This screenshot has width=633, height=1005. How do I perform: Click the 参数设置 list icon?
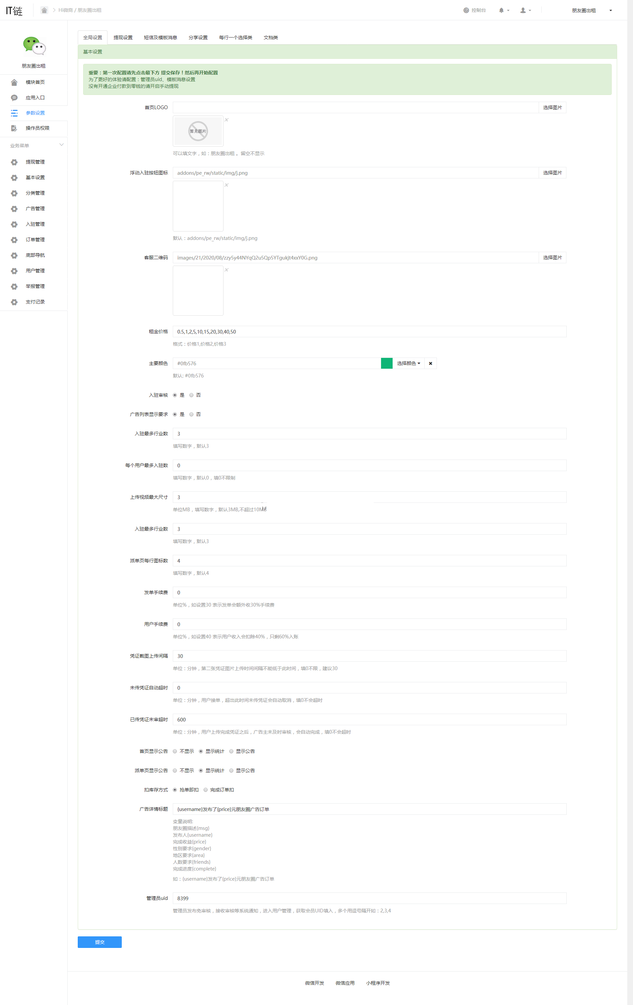pyautogui.click(x=14, y=113)
